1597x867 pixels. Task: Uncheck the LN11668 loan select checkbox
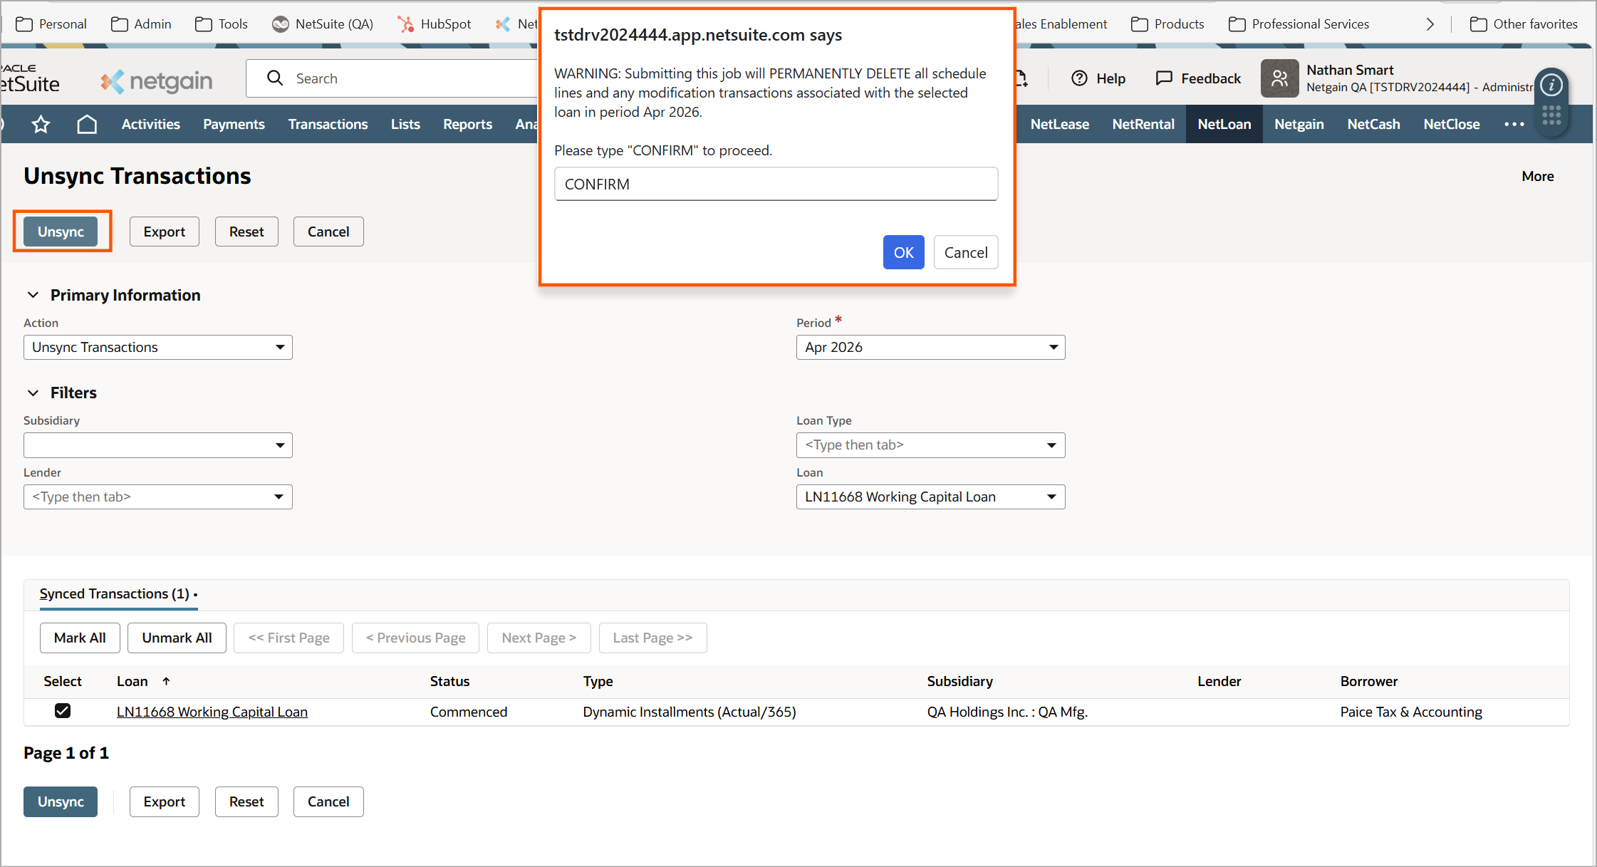(x=63, y=710)
